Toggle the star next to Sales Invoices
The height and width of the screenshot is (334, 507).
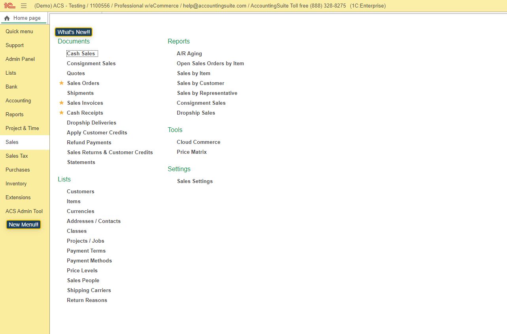point(61,103)
